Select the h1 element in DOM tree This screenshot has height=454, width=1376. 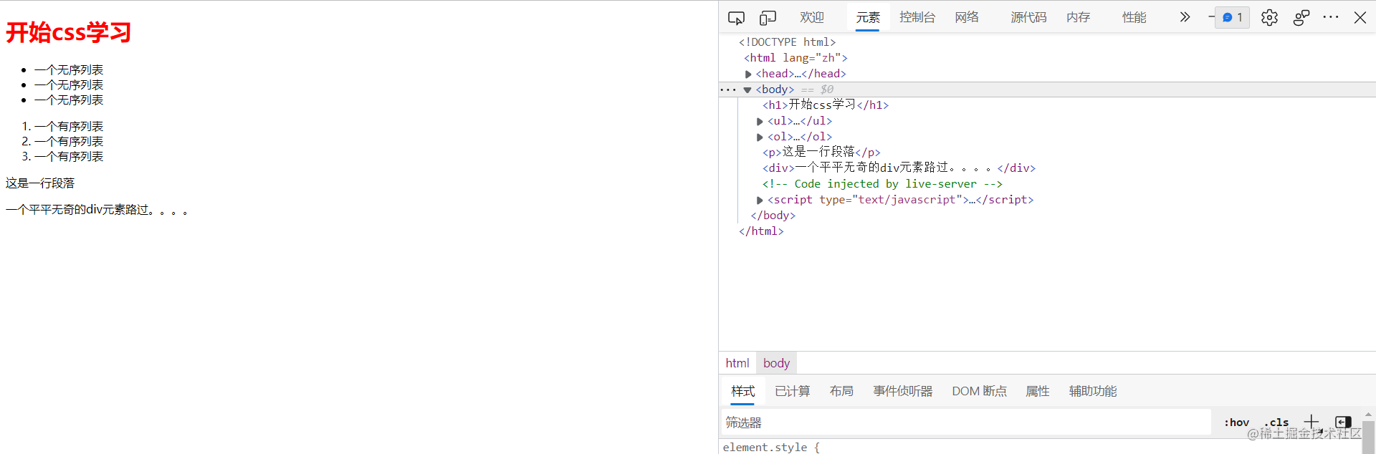click(x=826, y=105)
